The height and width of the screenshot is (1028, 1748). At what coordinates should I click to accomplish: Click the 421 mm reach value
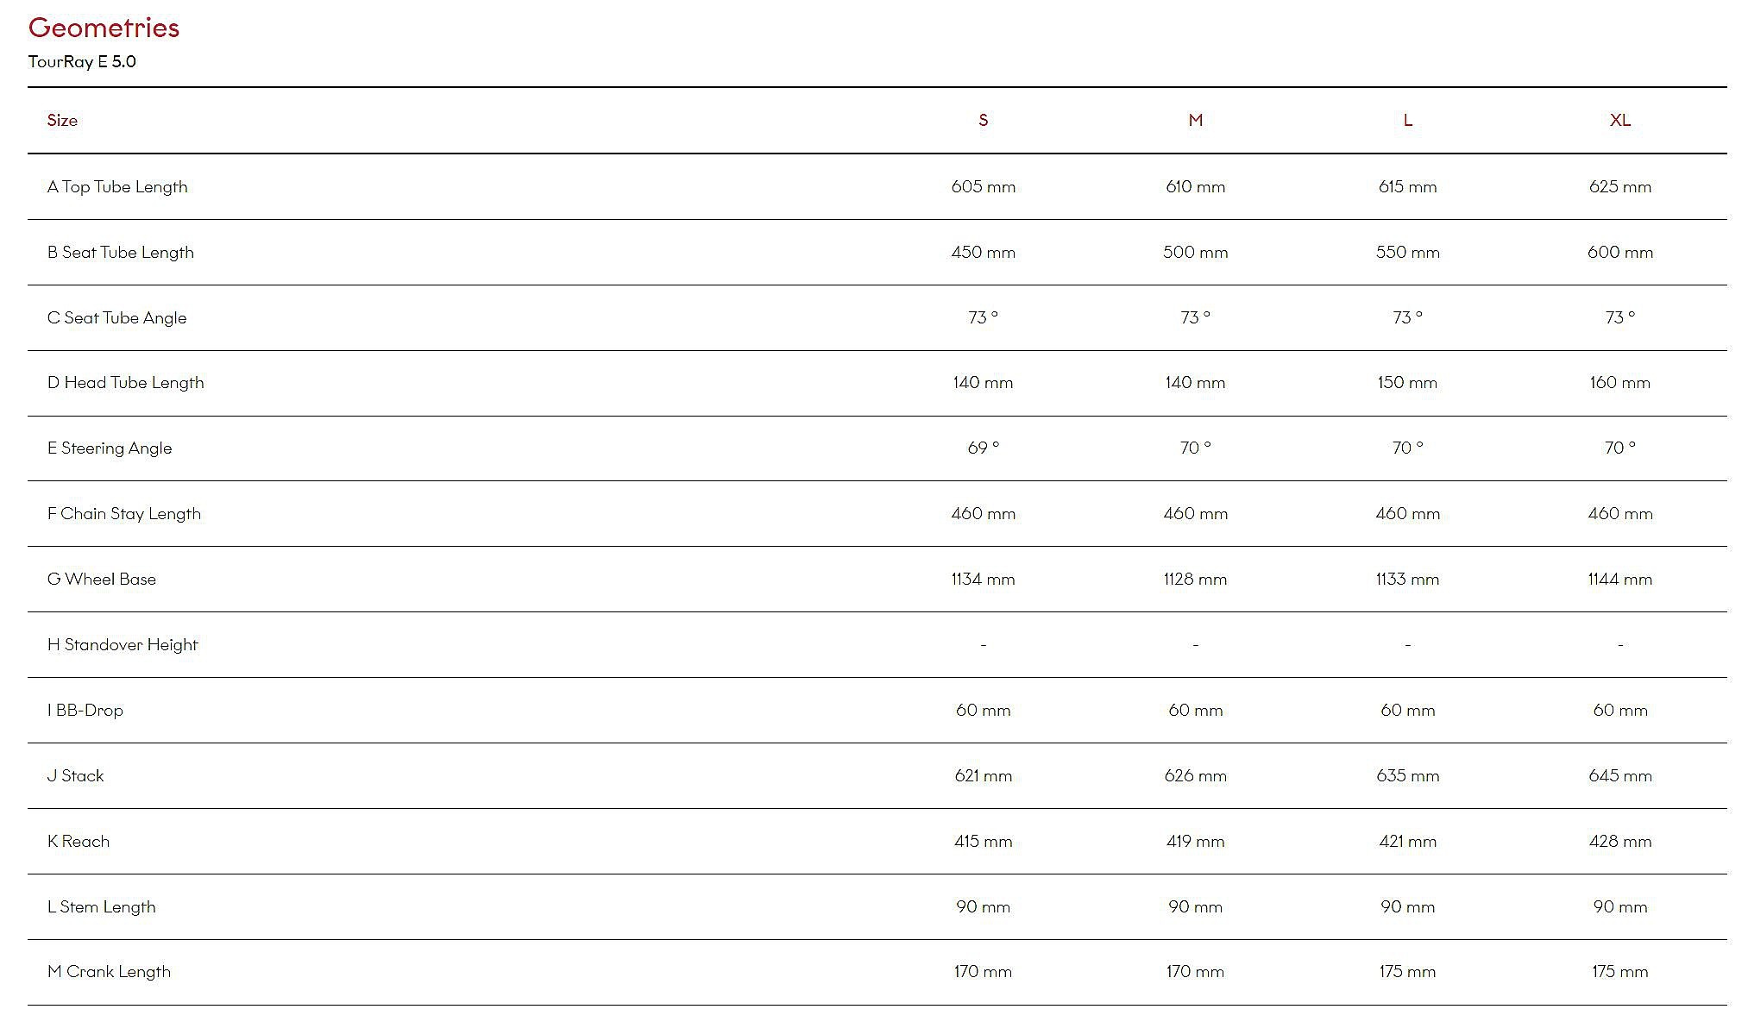pos(1407,841)
